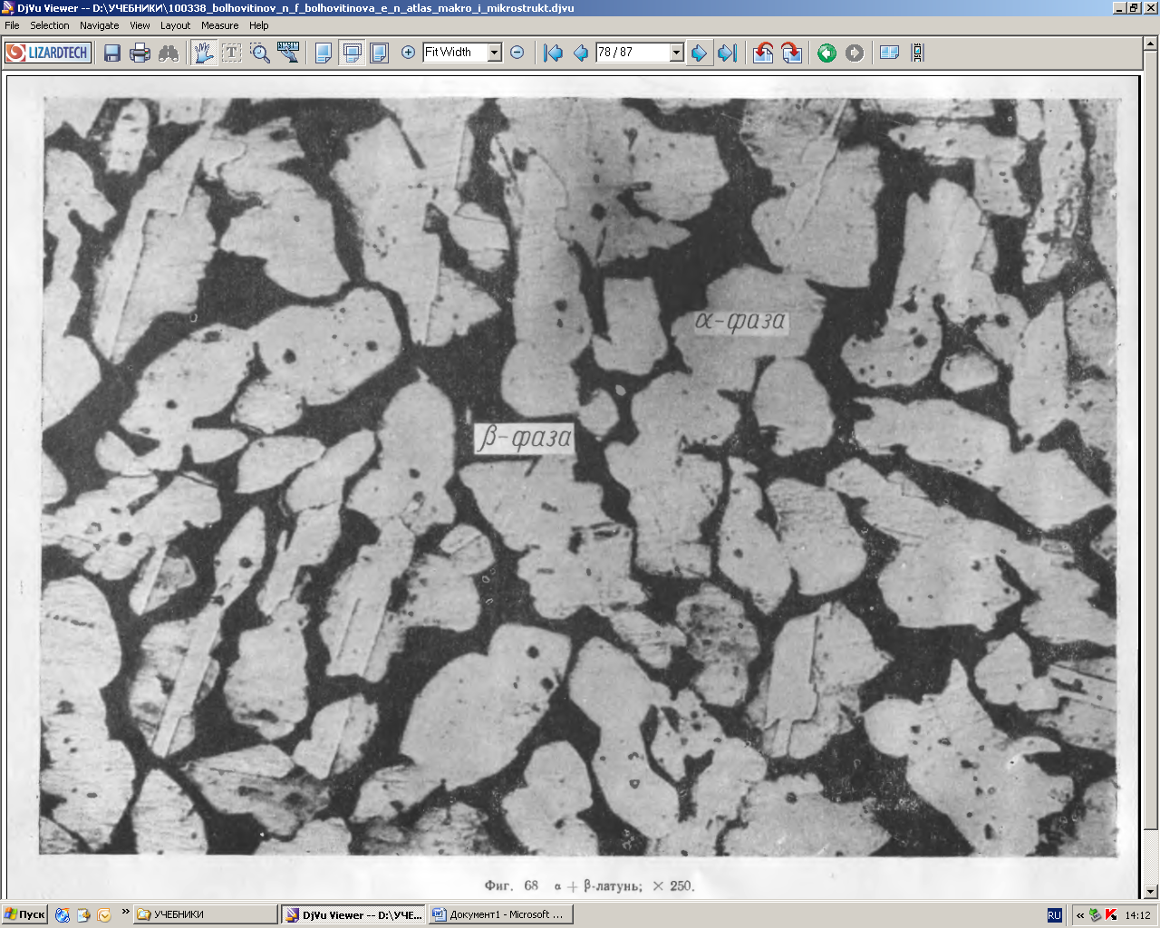Open the Find binoculars tool

pyautogui.click(x=169, y=53)
